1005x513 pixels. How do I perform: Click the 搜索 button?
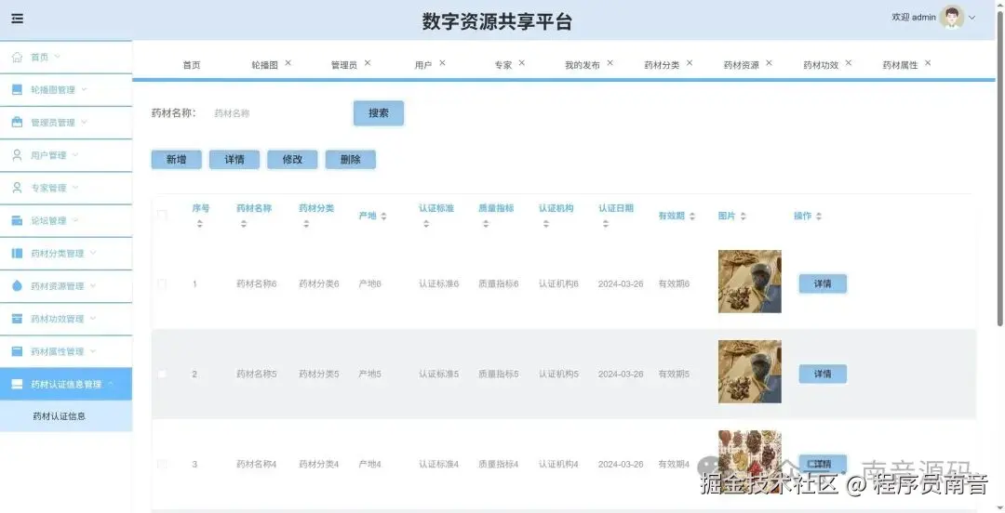point(379,112)
